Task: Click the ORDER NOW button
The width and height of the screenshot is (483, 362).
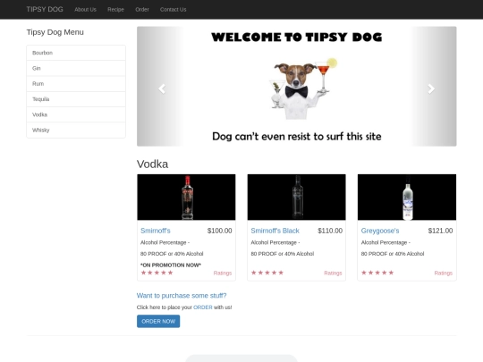Action: (x=158, y=321)
